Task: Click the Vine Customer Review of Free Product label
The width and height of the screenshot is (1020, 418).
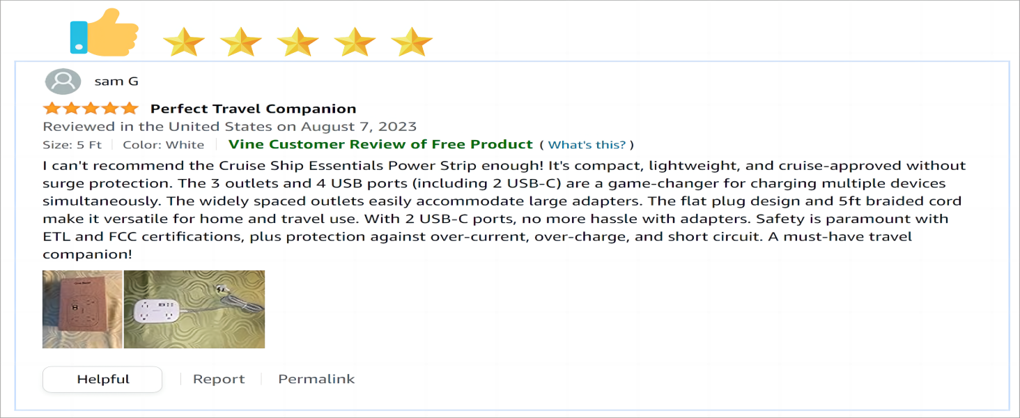Action: (x=380, y=145)
